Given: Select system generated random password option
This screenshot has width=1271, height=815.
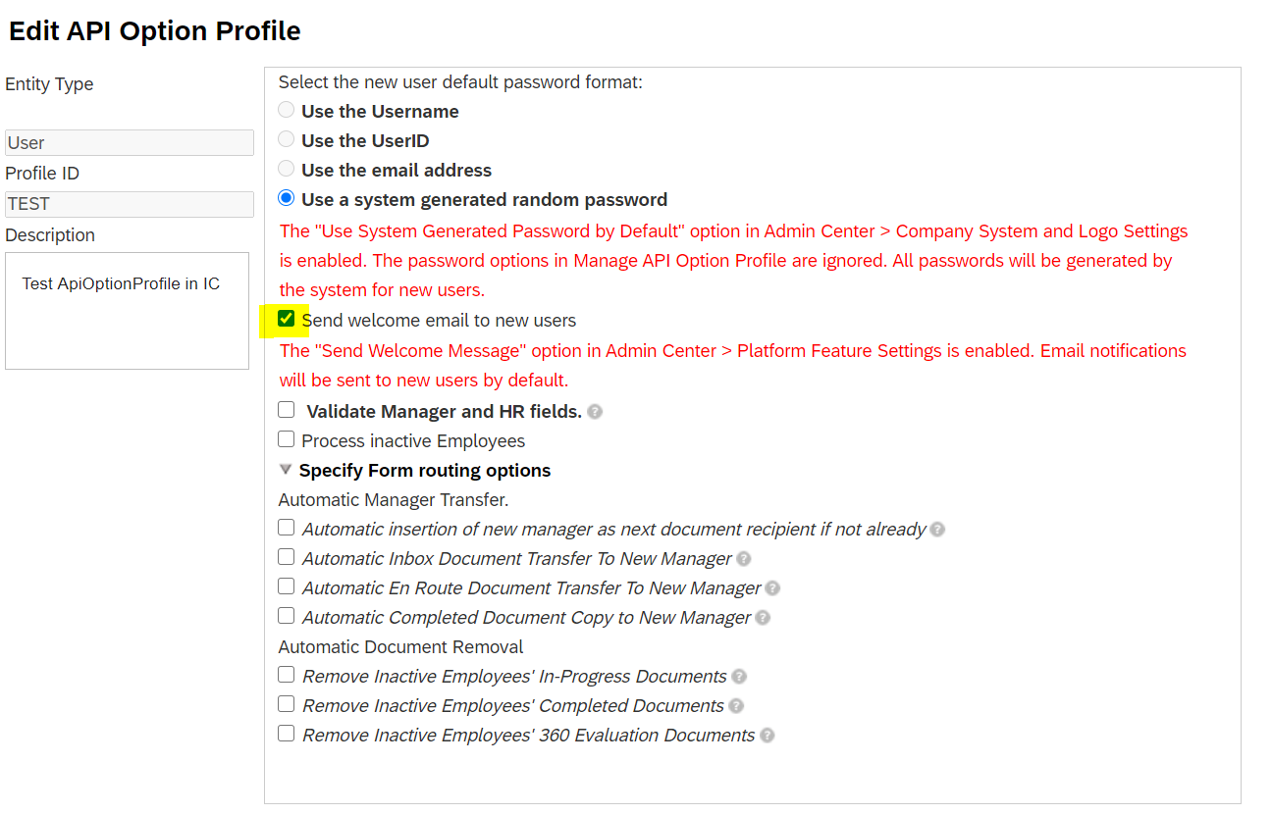Looking at the screenshot, I should [x=286, y=198].
